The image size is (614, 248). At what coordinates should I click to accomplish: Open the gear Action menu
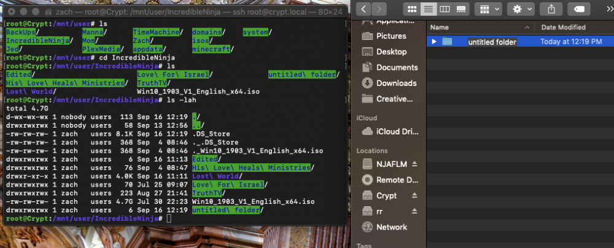[521, 9]
